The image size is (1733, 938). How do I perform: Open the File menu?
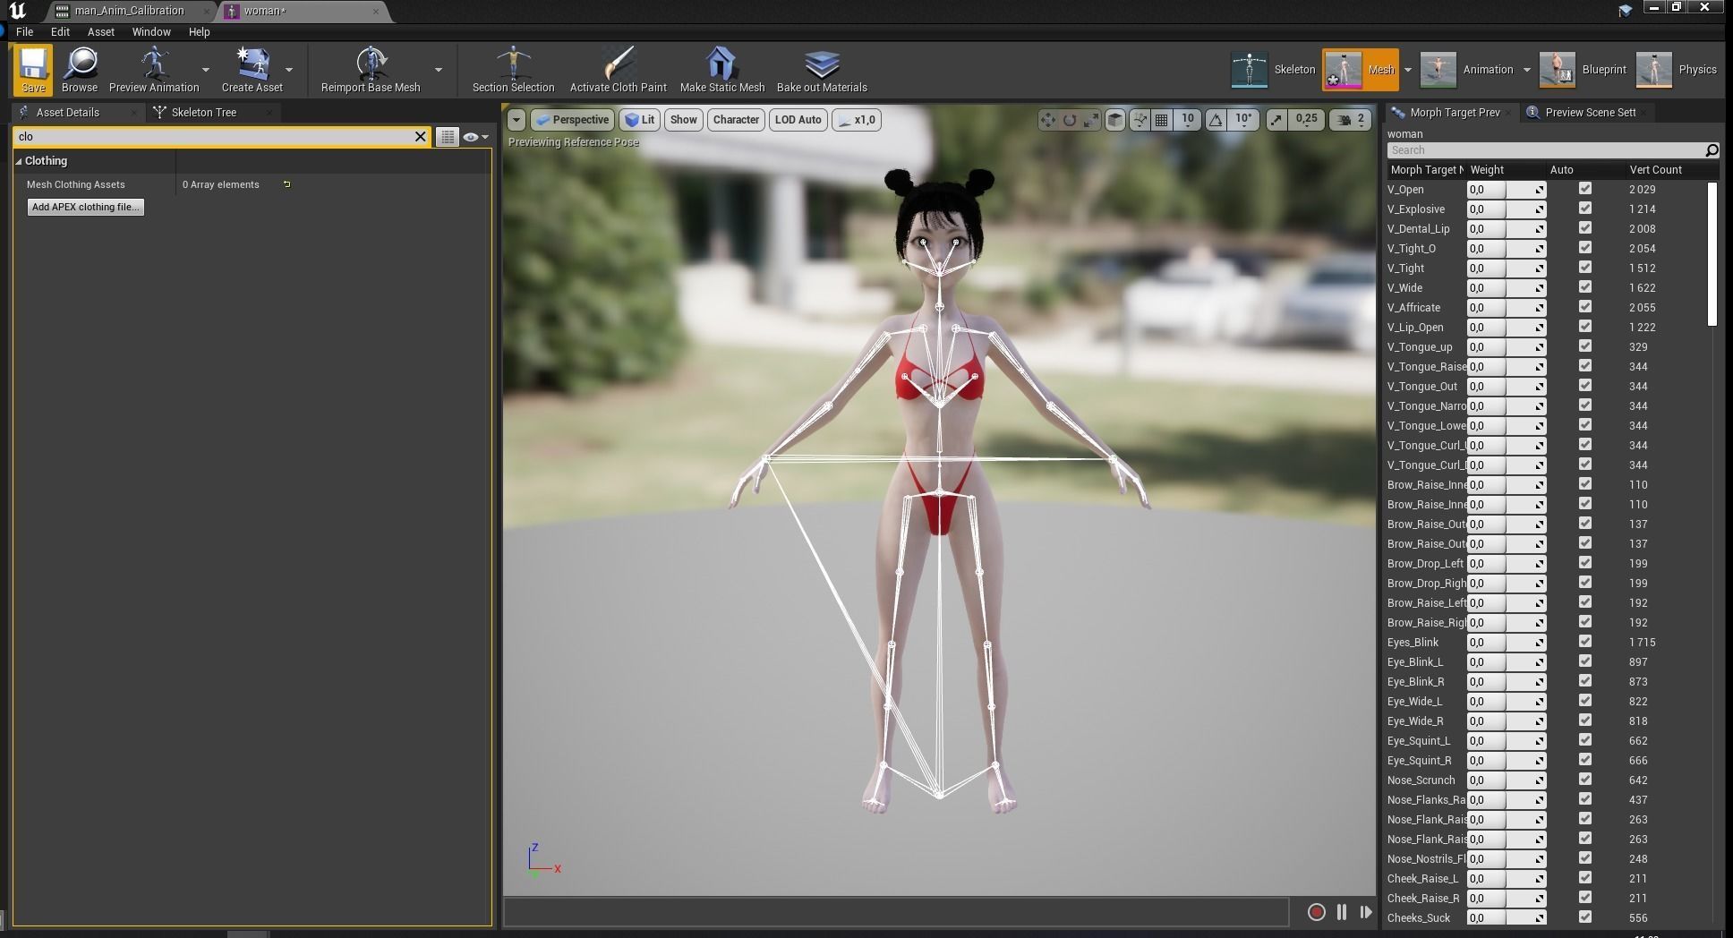click(25, 31)
